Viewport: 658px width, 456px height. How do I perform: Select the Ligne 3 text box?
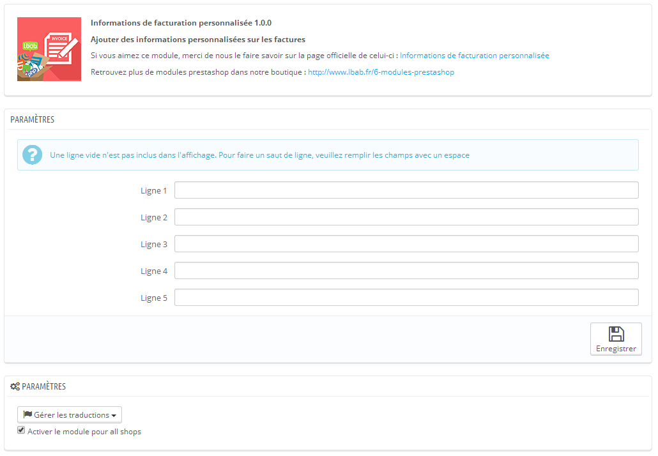click(406, 244)
